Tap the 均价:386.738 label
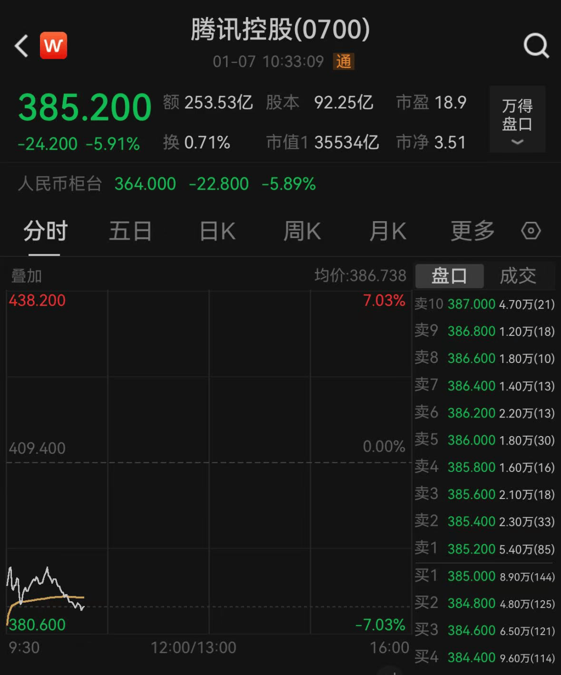The image size is (561, 675). [x=360, y=275]
